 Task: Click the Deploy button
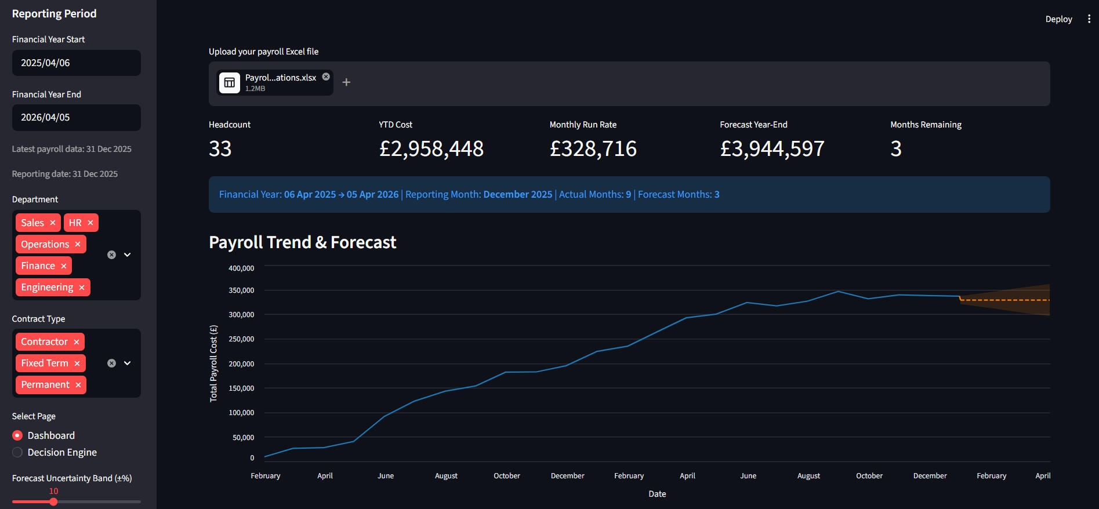coord(1058,19)
